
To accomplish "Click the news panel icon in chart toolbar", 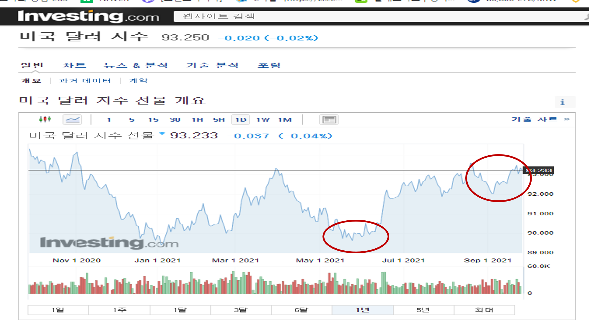I will (329, 120).
